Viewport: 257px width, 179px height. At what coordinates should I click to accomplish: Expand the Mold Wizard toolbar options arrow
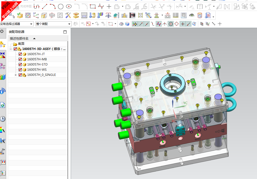pyautogui.click(x=213, y=17)
